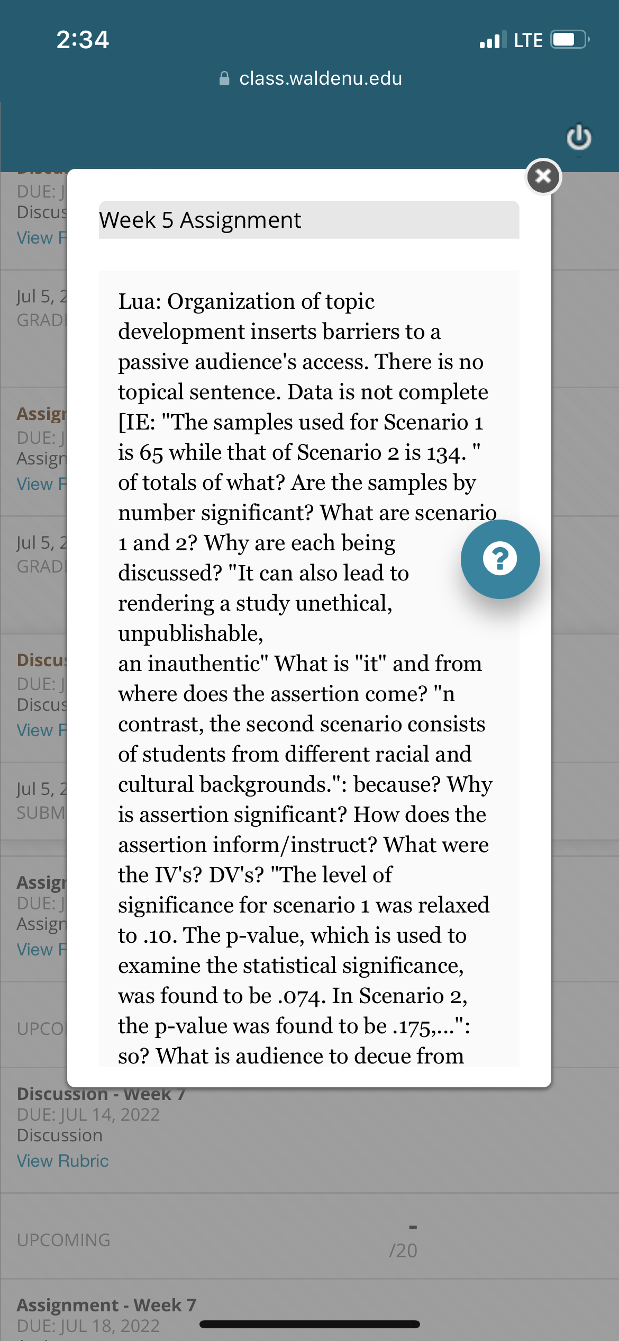Tap the class.waldenu.edu address bar
619x1341 pixels.
coord(310,78)
